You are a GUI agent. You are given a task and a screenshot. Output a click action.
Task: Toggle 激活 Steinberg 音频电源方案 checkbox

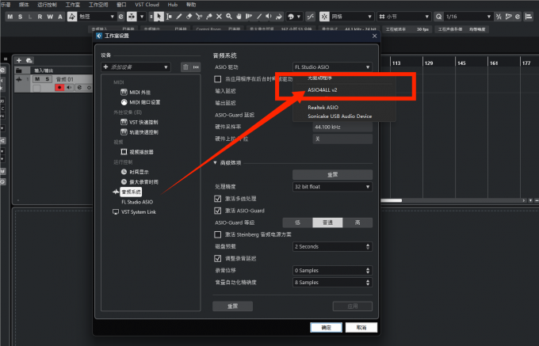(218, 234)
